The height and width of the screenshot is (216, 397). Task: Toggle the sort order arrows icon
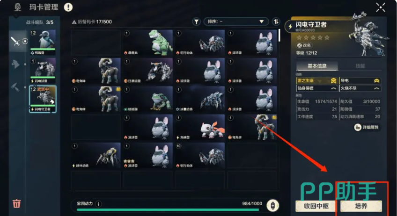pos(276,22)
